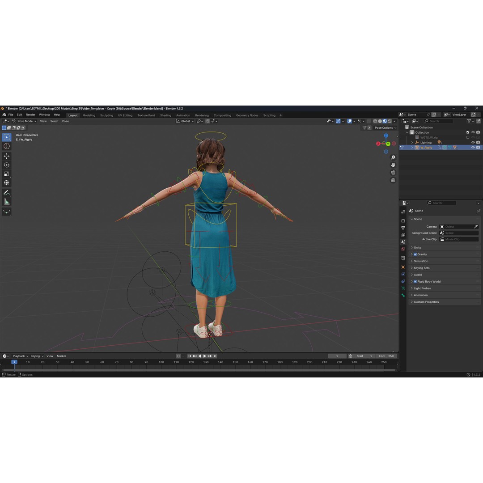The height and width of the screenshot is (483, 483).
Task: Expand the Audio panel
Action: coord(445,275)
